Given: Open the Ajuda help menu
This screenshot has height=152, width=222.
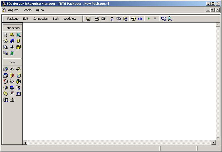Looking at the screenshot, I should click(40, 10).
